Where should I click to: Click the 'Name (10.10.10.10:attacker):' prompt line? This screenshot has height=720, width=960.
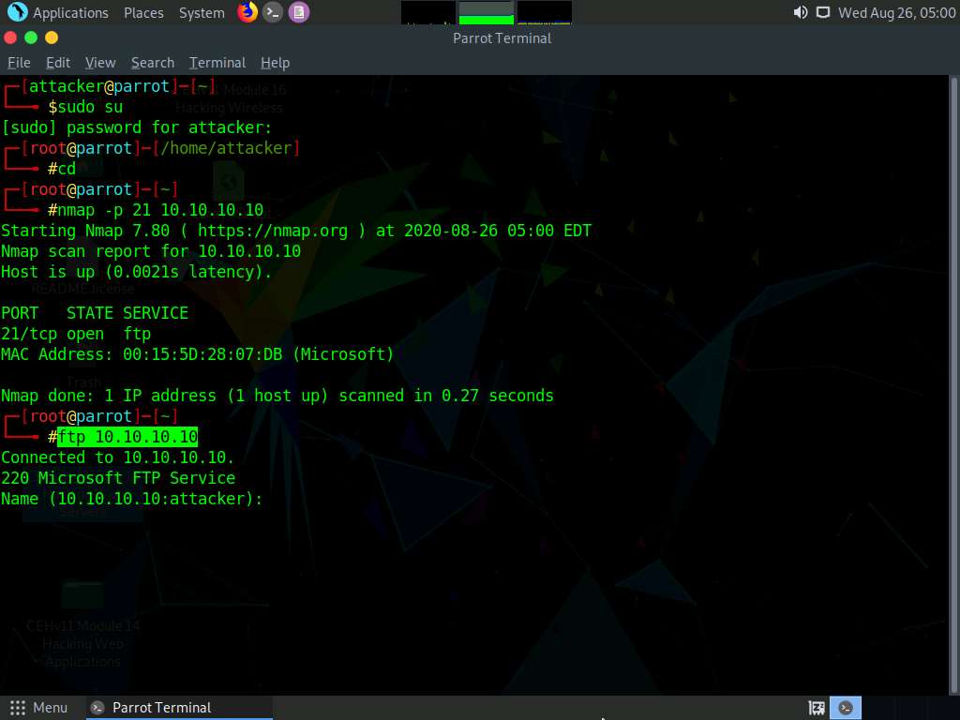[x=131, y=499]
